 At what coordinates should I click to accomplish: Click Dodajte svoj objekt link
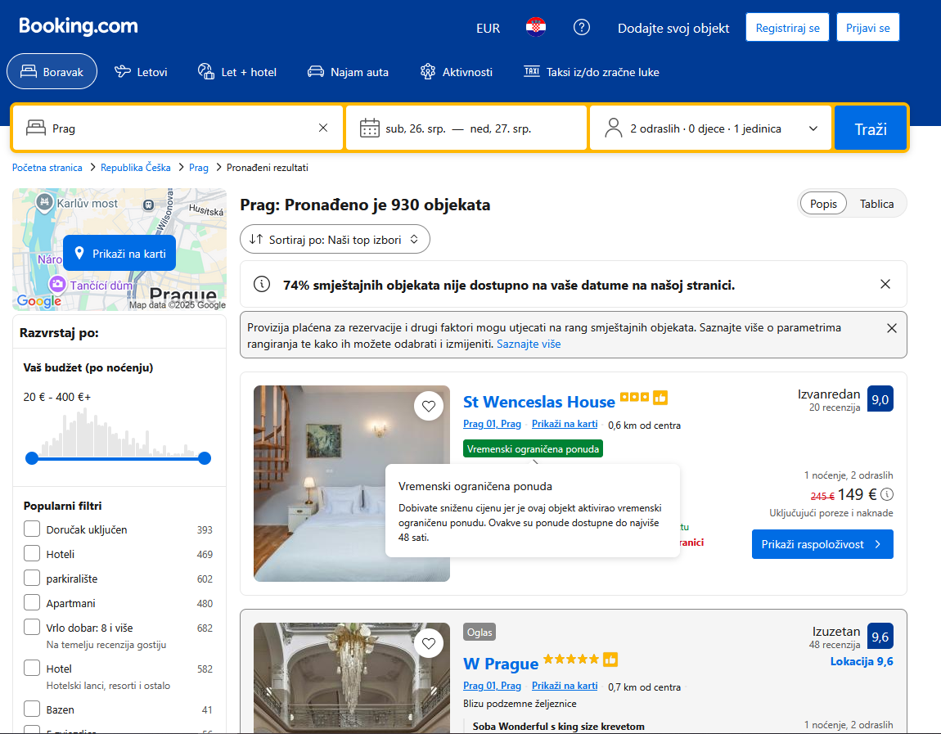click(x=673, y=28)
